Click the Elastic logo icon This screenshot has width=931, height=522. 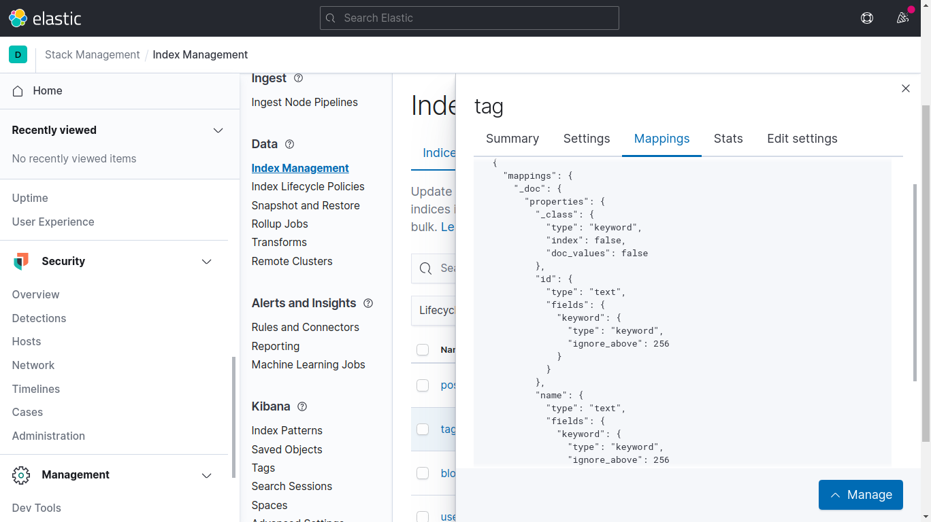pyautogui.click(x=18, y=18)
